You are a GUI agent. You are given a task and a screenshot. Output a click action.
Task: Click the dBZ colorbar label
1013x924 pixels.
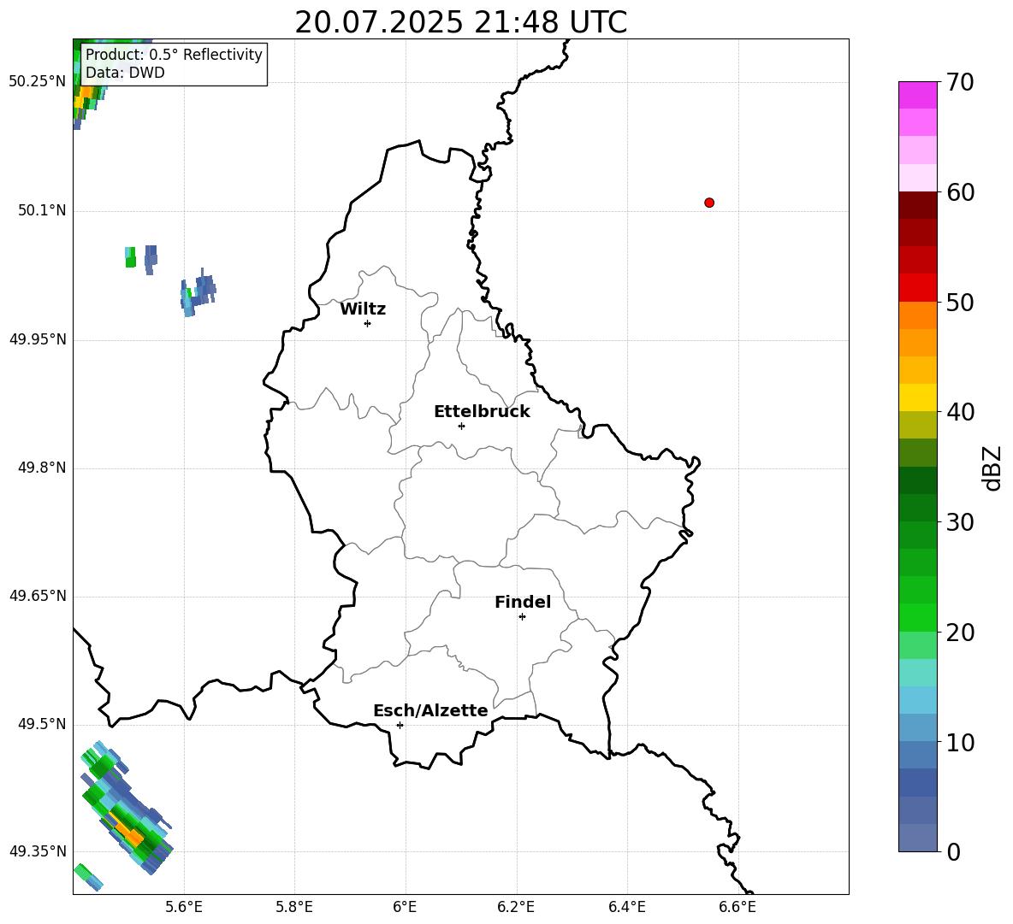click(992, 468)
